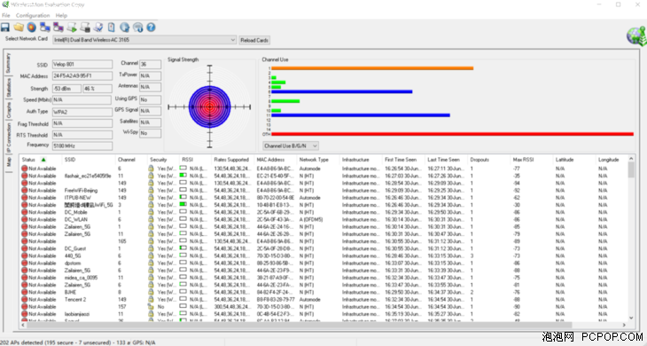Screen dimensions: 647x346
Task: Switch to the Statistics side tab
Action: pos(8,88)
